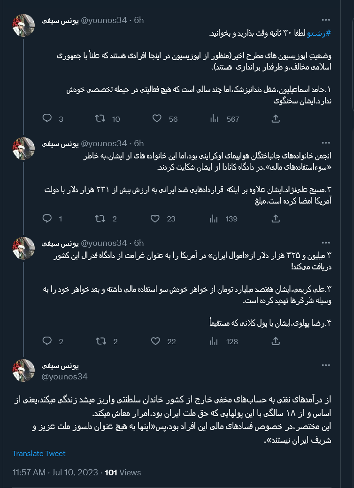Open the last tweet's author avatar
The width and height of the screenshot is (354, 488).
(23, 370)
